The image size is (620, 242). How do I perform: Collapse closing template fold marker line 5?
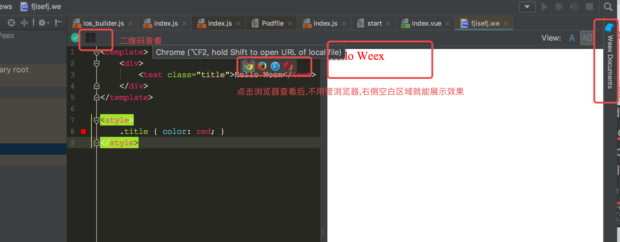tap(97, 97)
